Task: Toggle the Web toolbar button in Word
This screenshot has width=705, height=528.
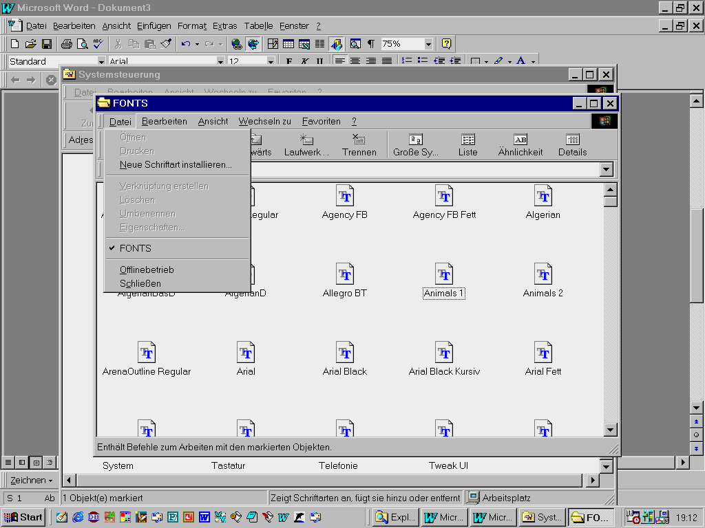Action: point(253,44)
